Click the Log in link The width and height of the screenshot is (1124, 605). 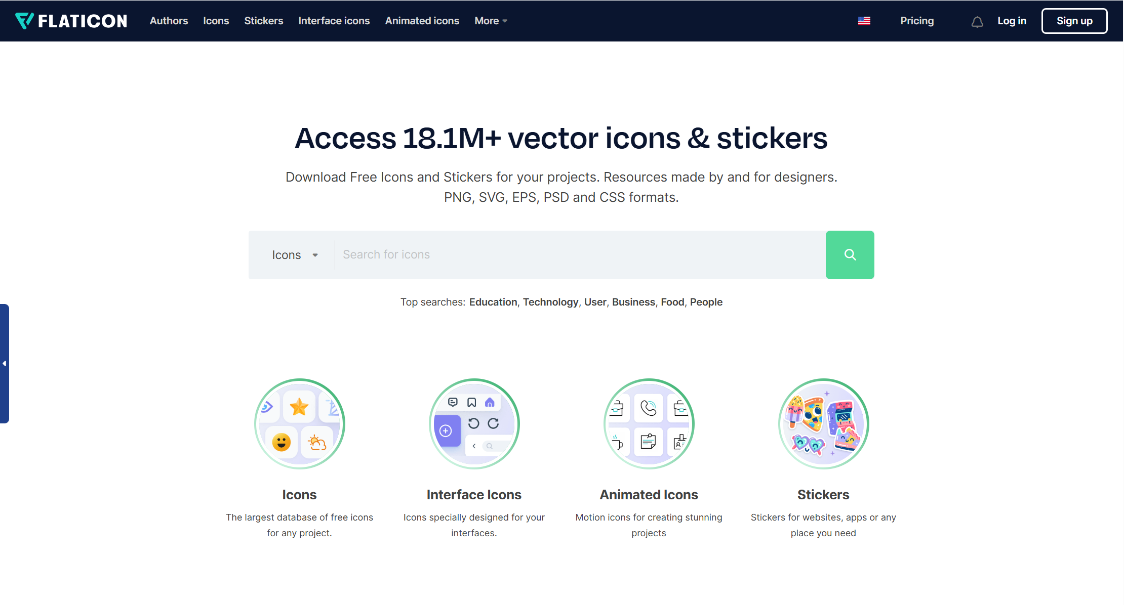pyautogui.click(x=1012, y=21)
